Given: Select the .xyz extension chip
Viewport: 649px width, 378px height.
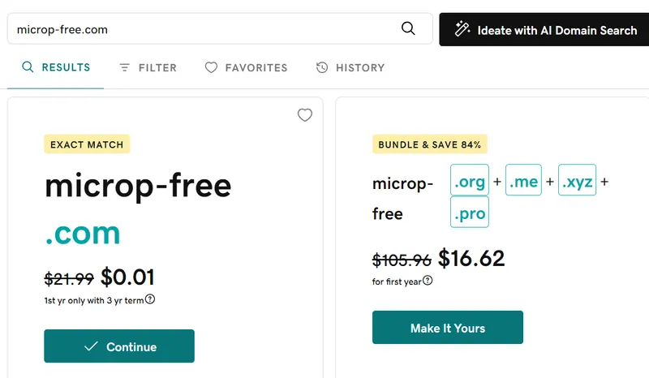Looking at the screenshot, I should click(x=577, y=182).
